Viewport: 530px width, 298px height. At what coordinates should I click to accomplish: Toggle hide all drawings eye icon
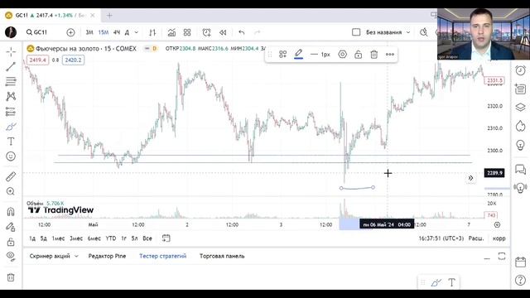click(x=11, y=257)
